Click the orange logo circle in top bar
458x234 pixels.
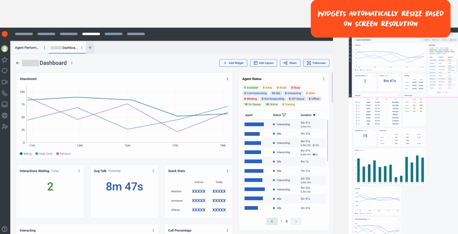point(5,34)
